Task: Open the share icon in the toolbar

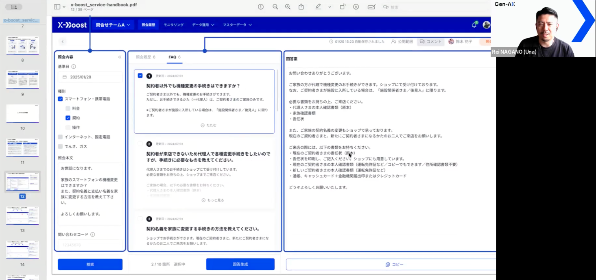Action: pyautogui.click(x=301, y=7)
